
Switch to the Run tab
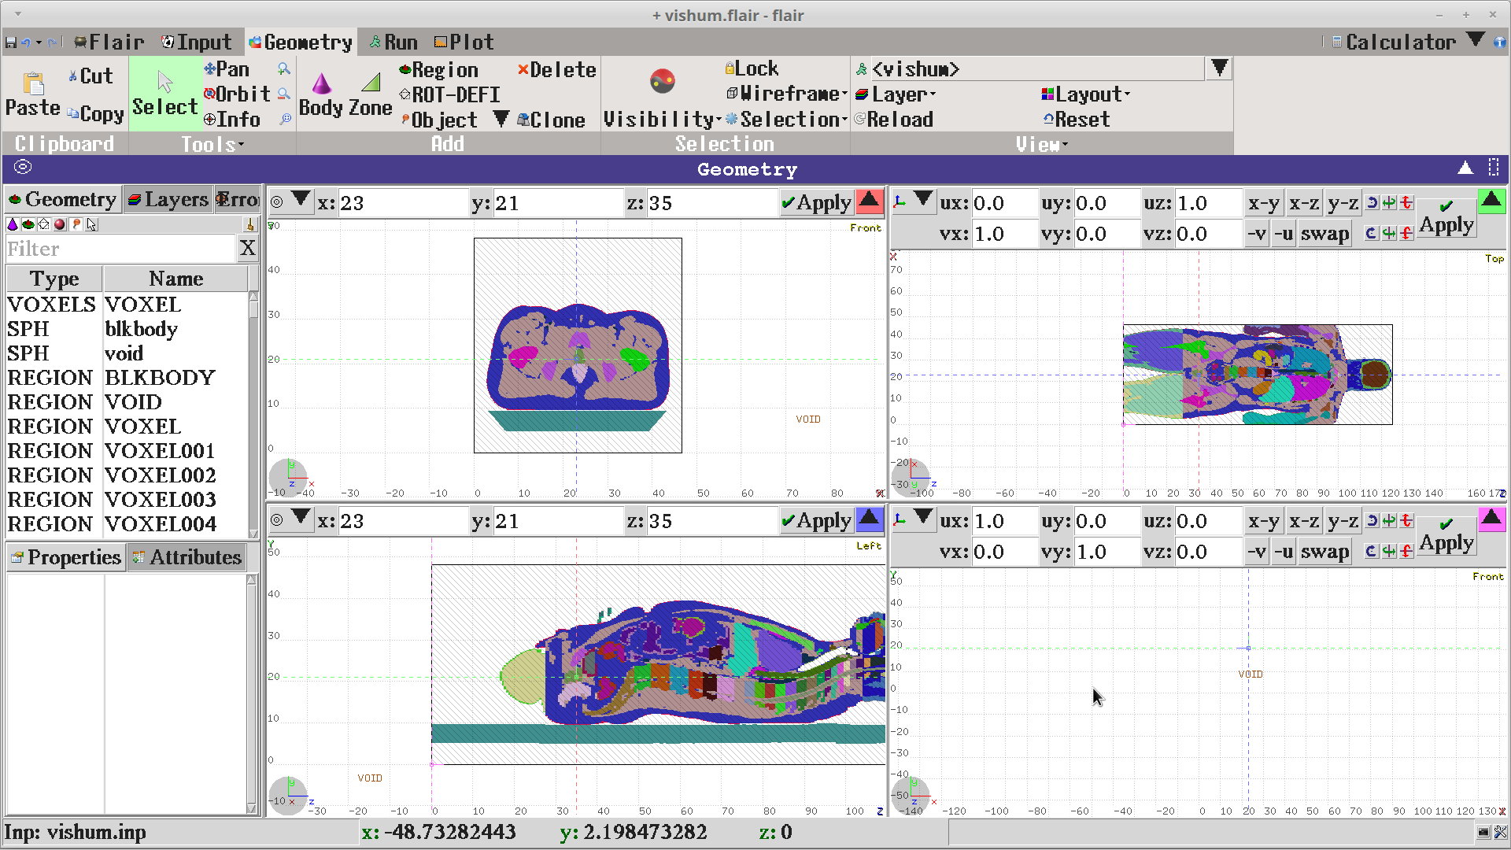393,42
